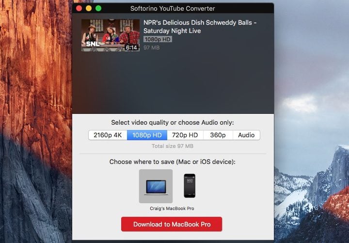Minimize the window with yellow button
The width and height of the screenshot is (349, 243).
[89, 8]
